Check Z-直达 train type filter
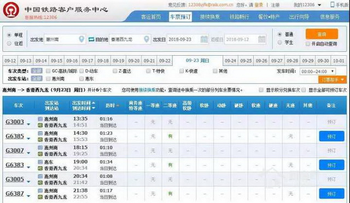This screenshot has width=350, height=203. [115, 71]
